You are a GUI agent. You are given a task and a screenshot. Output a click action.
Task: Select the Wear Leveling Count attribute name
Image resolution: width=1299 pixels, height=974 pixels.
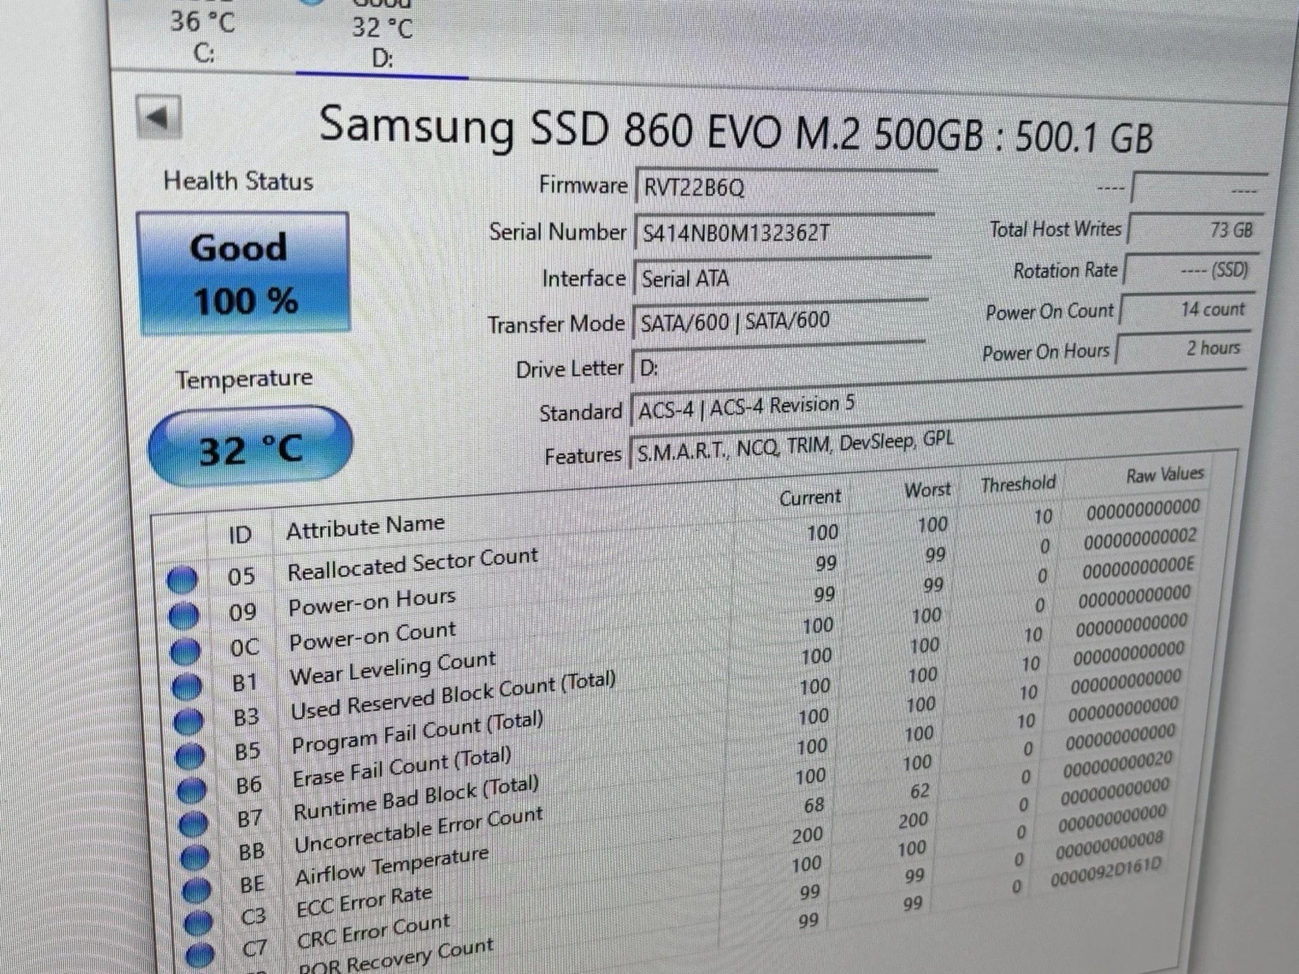tap(393, 668)
